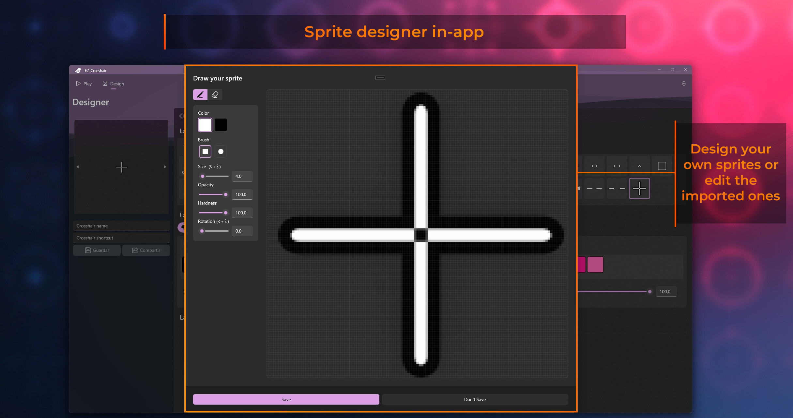Click the Compartir button to share
The image size is (793, 418).
tap(146, 250)
